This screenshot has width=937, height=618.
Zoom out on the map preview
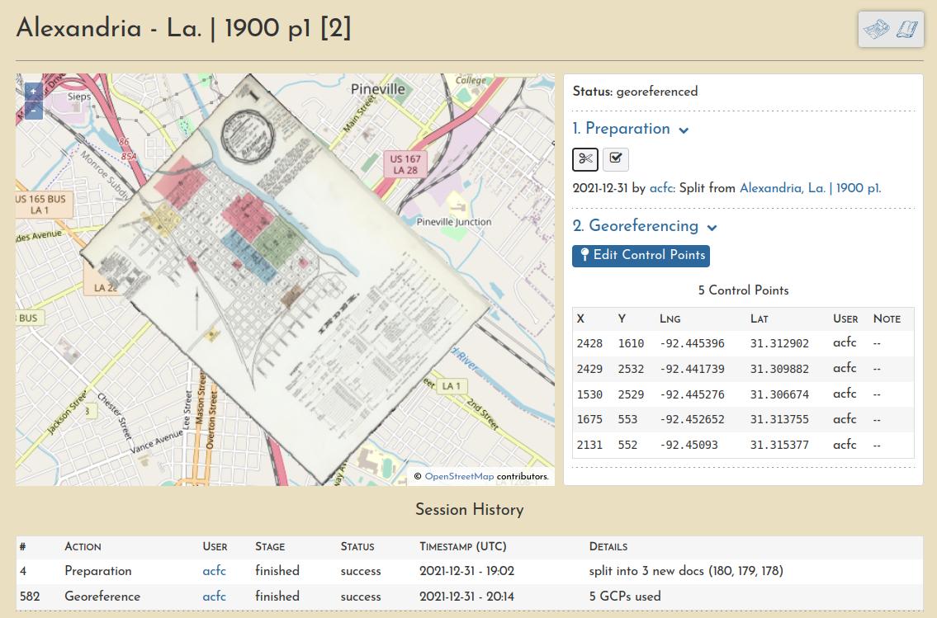tap(34, 111)
